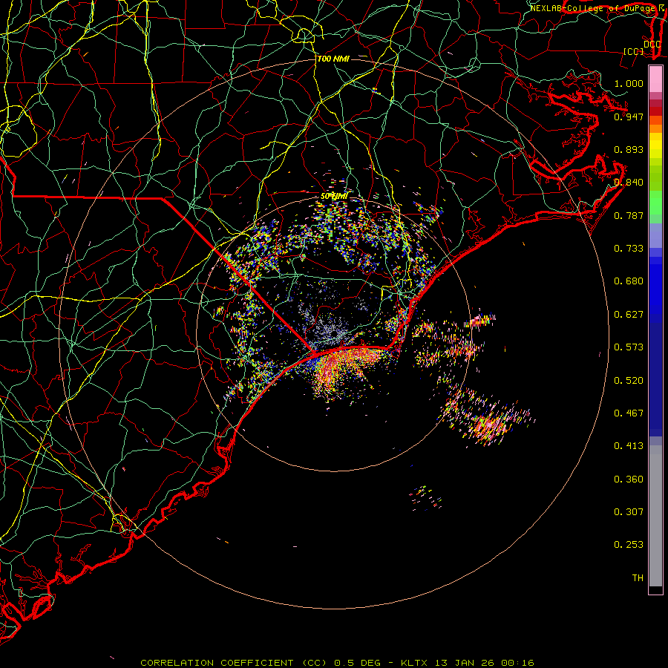
Task: Click the 0.520 scale value
Action: click(629, 381)
